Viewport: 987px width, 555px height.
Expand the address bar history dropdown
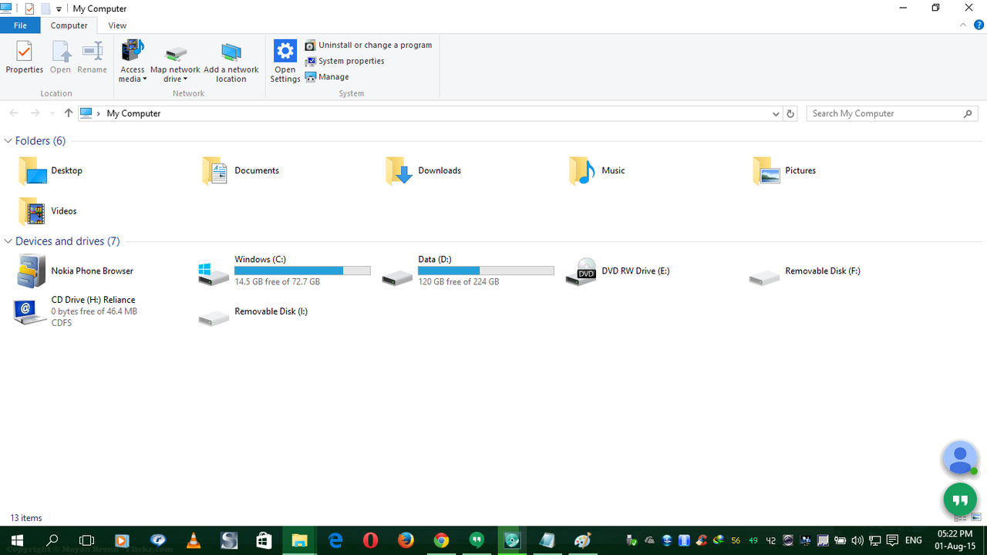point(776,113)
